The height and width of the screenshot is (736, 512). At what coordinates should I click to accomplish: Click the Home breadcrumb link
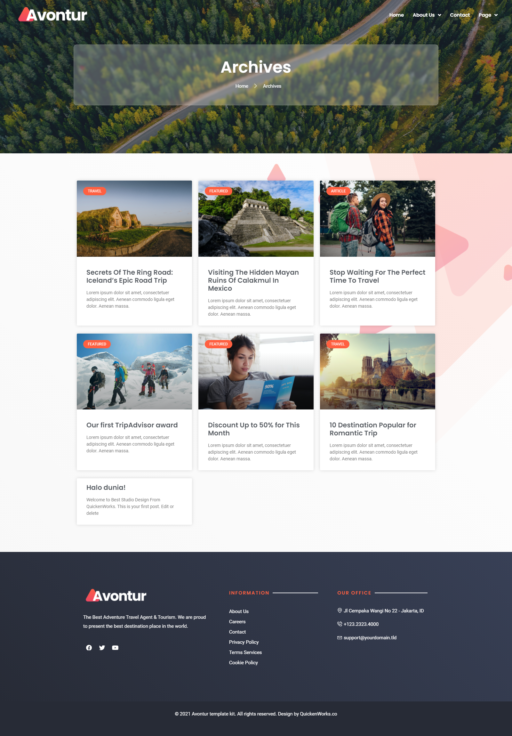click(x=242, y=86)
